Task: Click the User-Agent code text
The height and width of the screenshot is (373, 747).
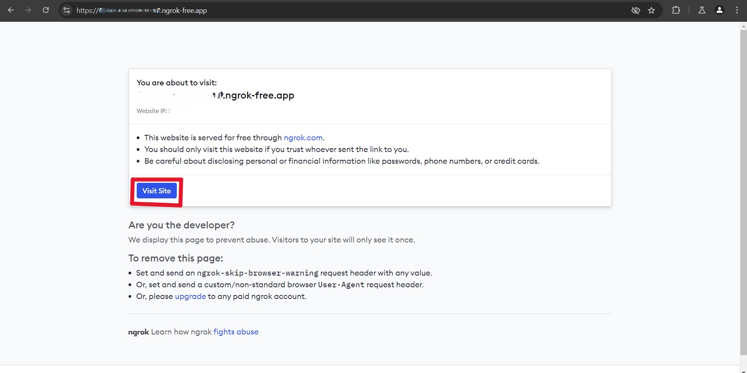Action: tap(341, 285)
